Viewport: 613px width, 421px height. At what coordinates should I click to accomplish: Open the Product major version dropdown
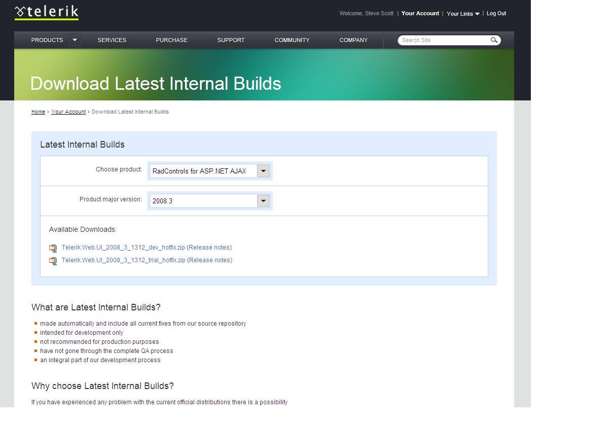click(209, 201)
